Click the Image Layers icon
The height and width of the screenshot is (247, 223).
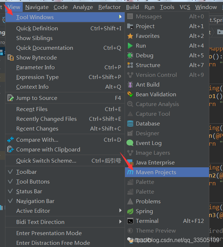130,153
